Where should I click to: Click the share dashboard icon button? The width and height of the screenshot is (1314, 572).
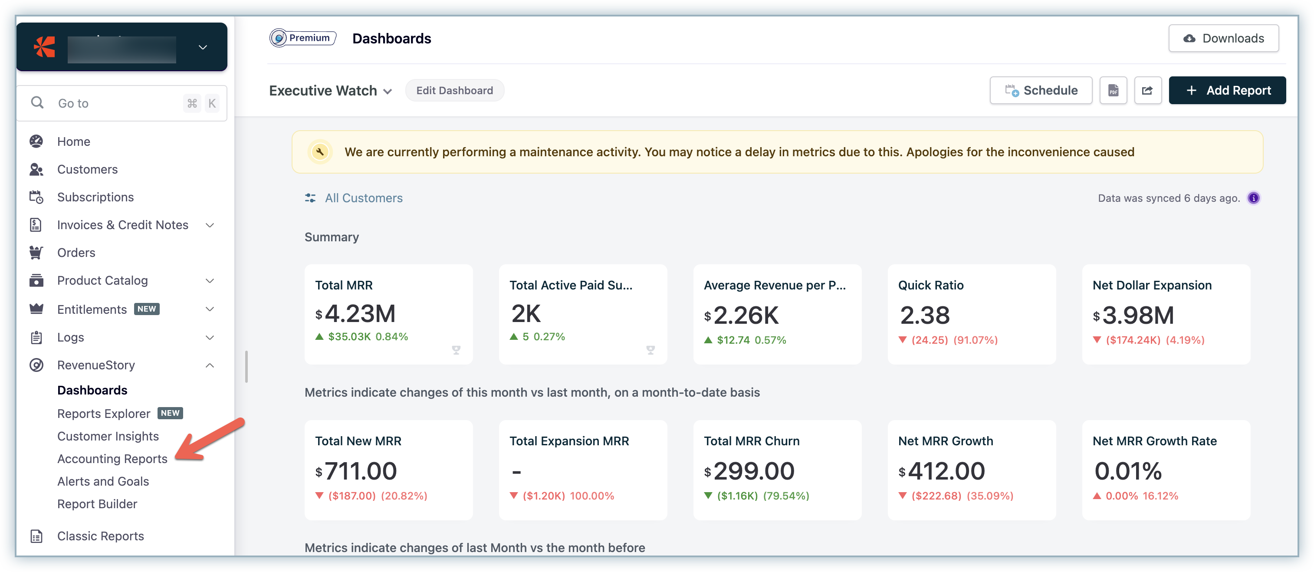pyautogui.click(x=1147, y=90)
